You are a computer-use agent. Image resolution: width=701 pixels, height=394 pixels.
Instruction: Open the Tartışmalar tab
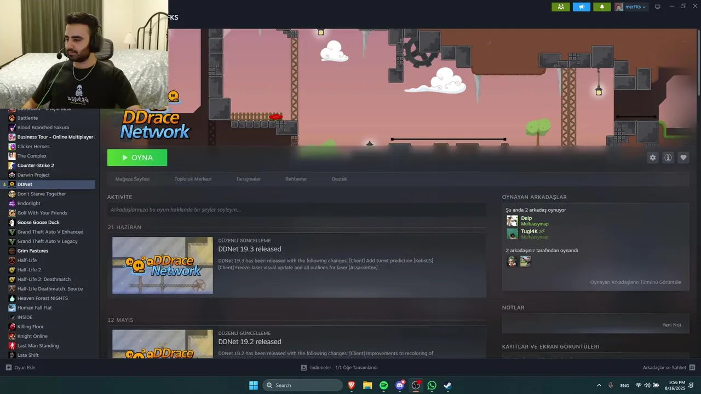point(248,179)
